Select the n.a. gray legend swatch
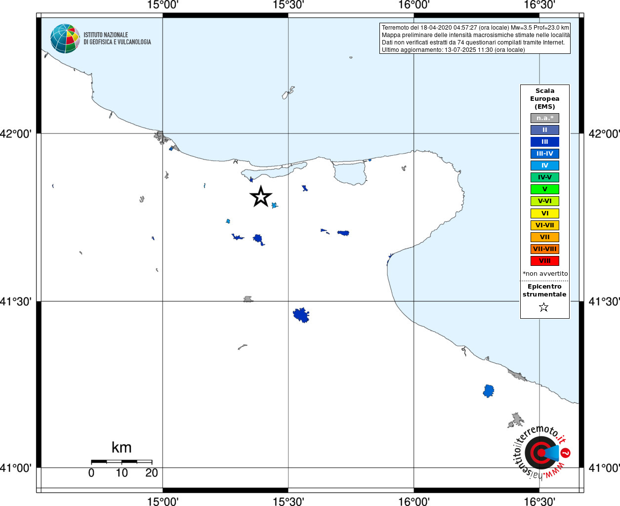 tap(545, 118)
